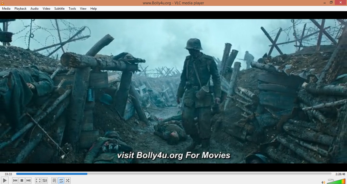
Task: Minimize the VLC window
Action: click(325, 3)
